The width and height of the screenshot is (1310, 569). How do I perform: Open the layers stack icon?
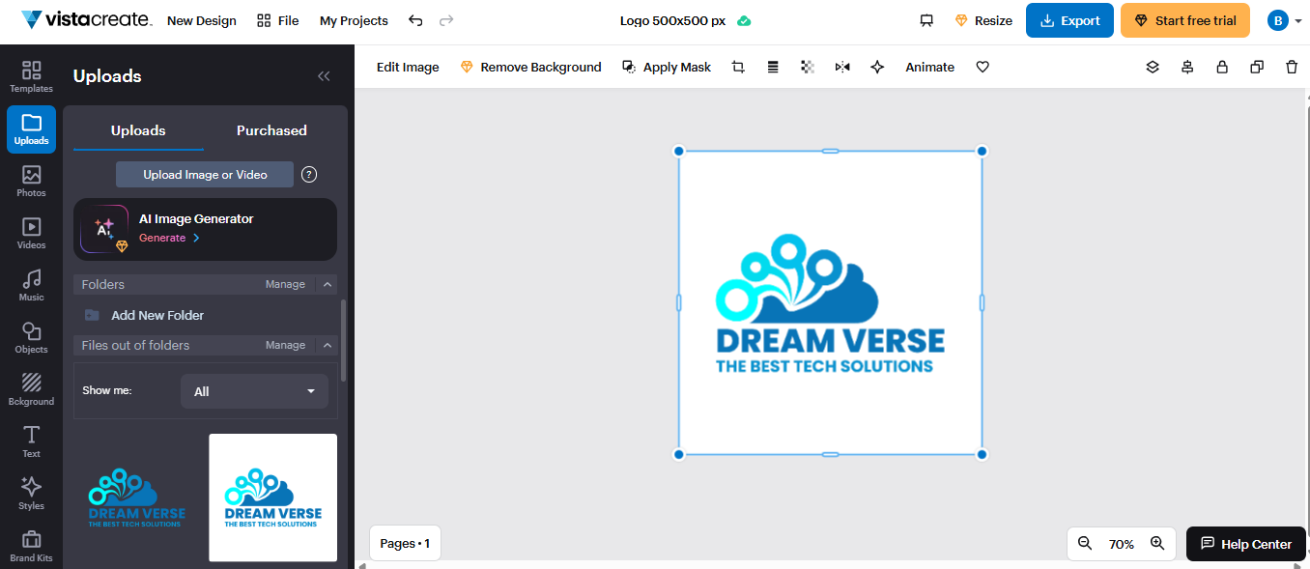tap(1153, 67)
